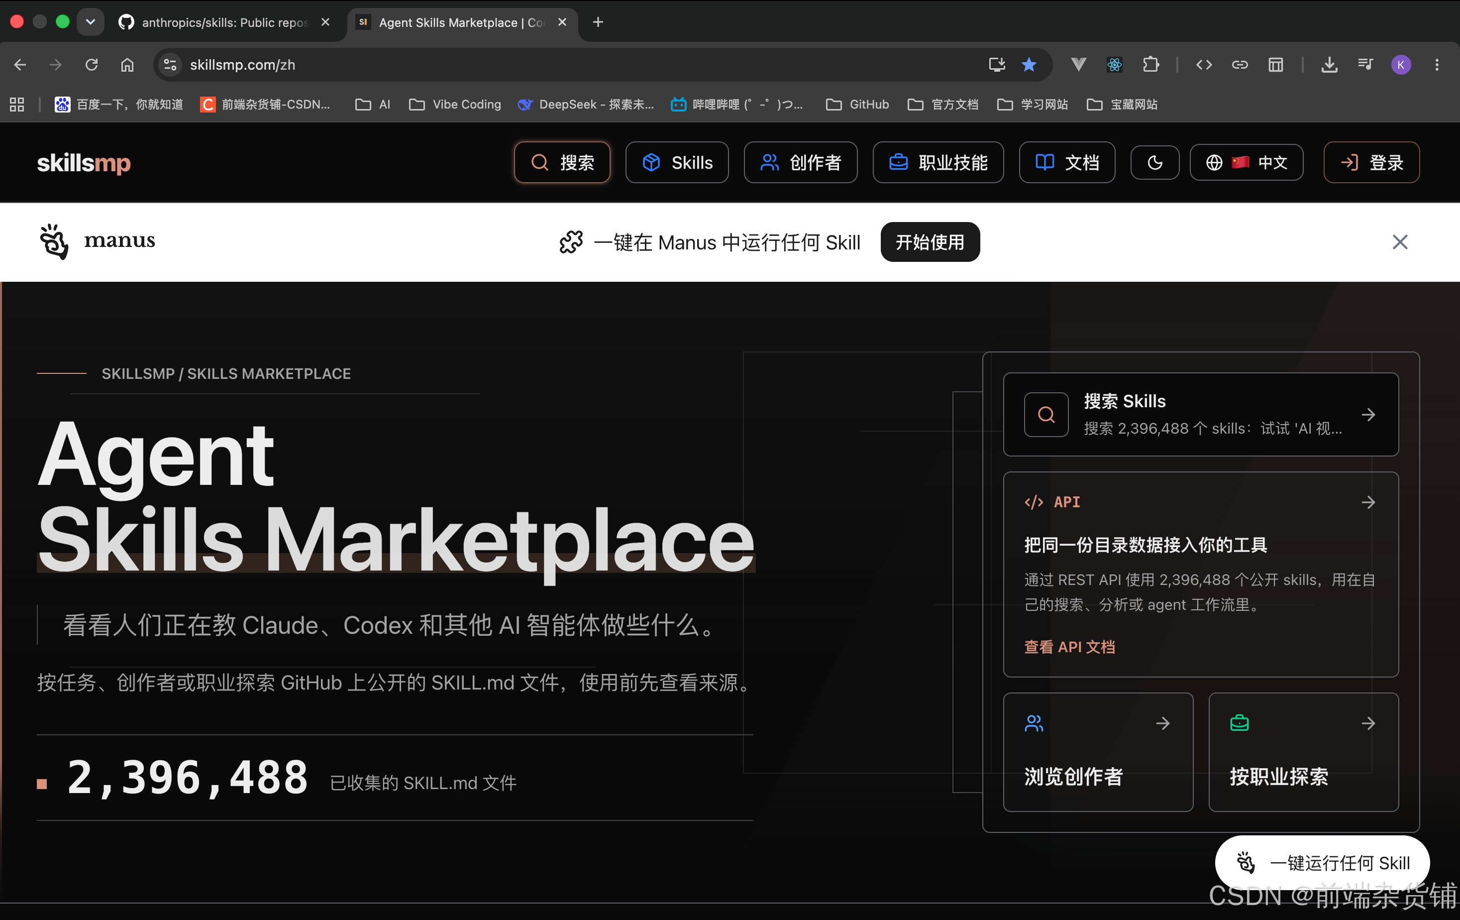1460x920 pixels.
Task: Open the Extensions puzzle menu
Action: coord(1150,64)
